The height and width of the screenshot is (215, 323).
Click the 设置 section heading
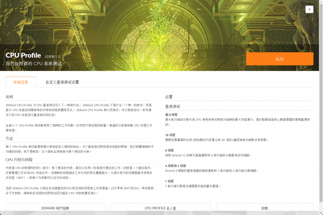click(169, 97)
